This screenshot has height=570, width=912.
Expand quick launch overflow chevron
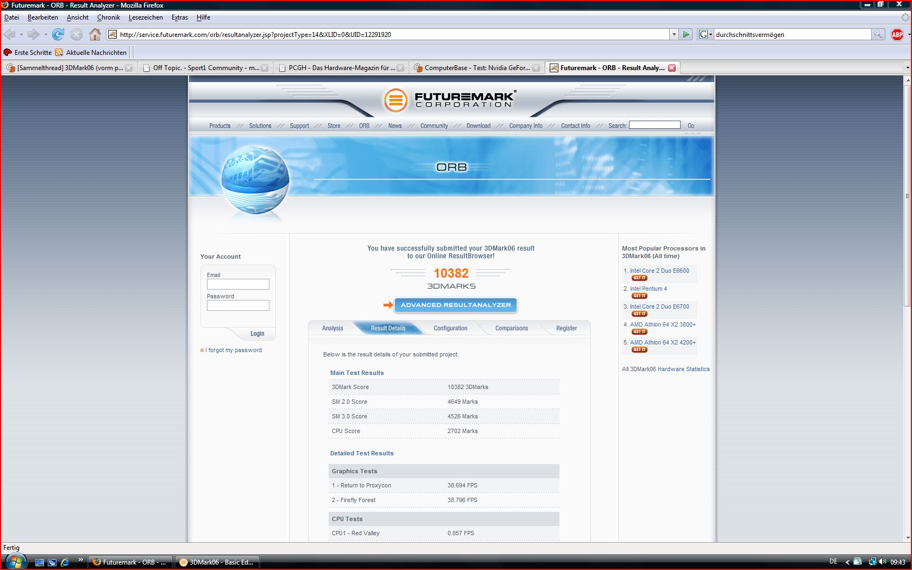pyautogui.click(x=81, y=560)
